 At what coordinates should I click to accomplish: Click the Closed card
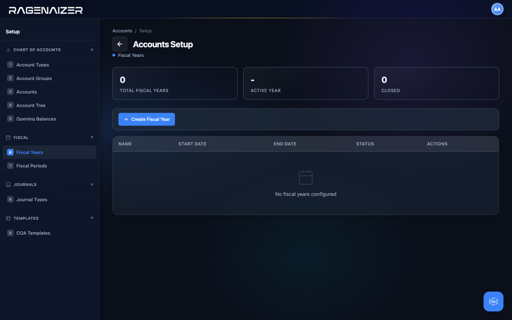(437, 84)
